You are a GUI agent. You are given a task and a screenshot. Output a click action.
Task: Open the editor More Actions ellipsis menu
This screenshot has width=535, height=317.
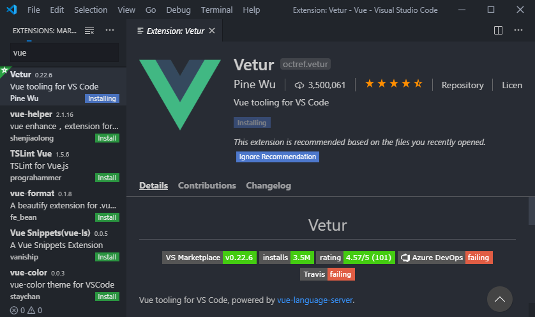pyautogui.click(x=518, y=31)
